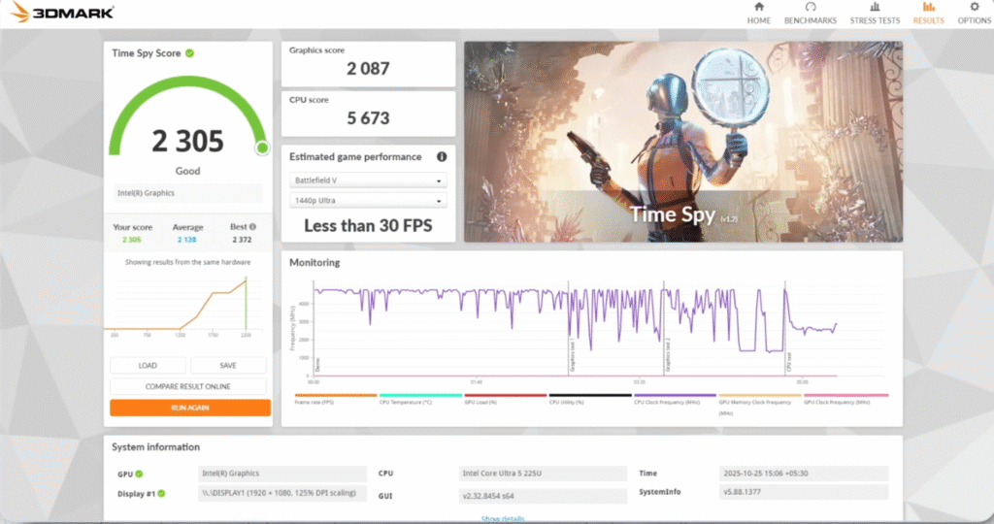Click COMPARE RESULT ONLINE button
The image size is (994, 524).
pyautogui.click(x=189, y=386)
